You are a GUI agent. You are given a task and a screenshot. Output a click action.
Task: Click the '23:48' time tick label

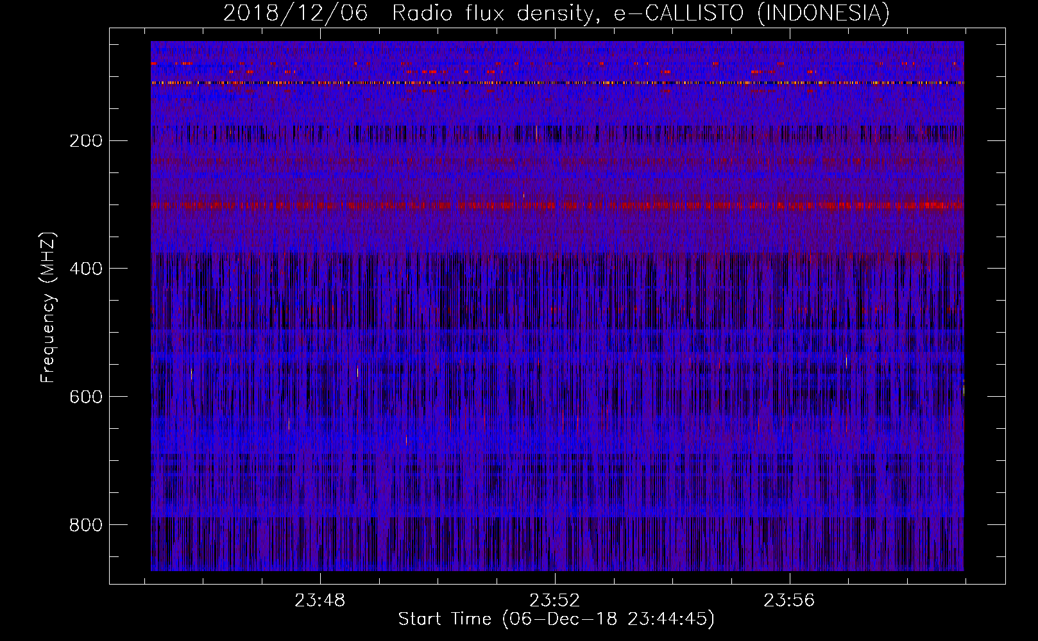[320, 601]
